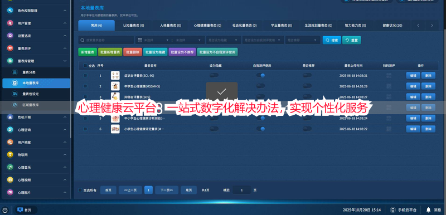Image resolution: width=446 pixels, height=215 pixels.
Task: Click the QR code icon for 症状自评量表(SCL-90)
Action: (389, 76)
